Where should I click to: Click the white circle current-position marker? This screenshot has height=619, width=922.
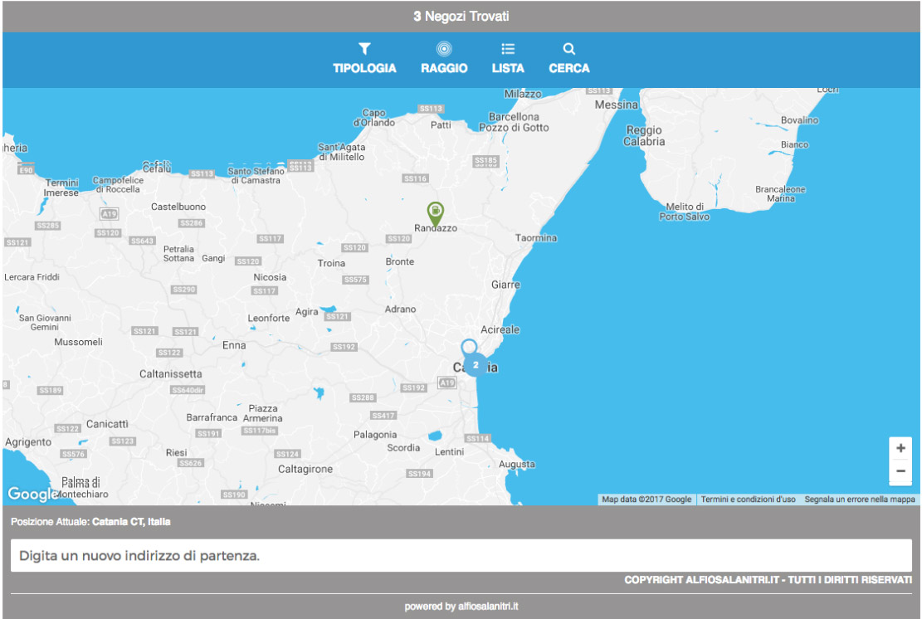pos(469,346)
